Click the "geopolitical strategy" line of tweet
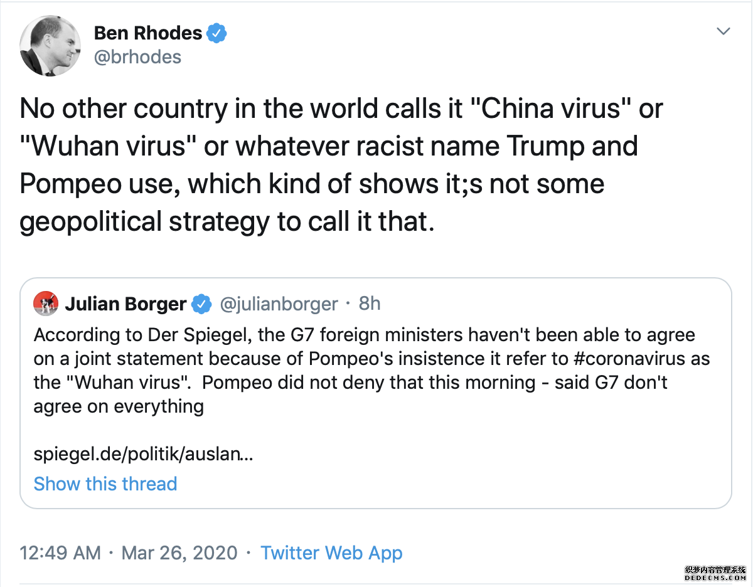This screenshot has width=753, height=587. 226,221
